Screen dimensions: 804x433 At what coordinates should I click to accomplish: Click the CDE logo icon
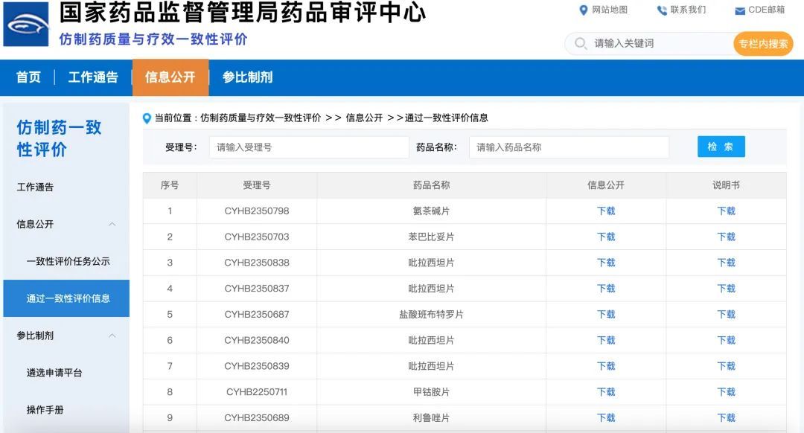26,24
